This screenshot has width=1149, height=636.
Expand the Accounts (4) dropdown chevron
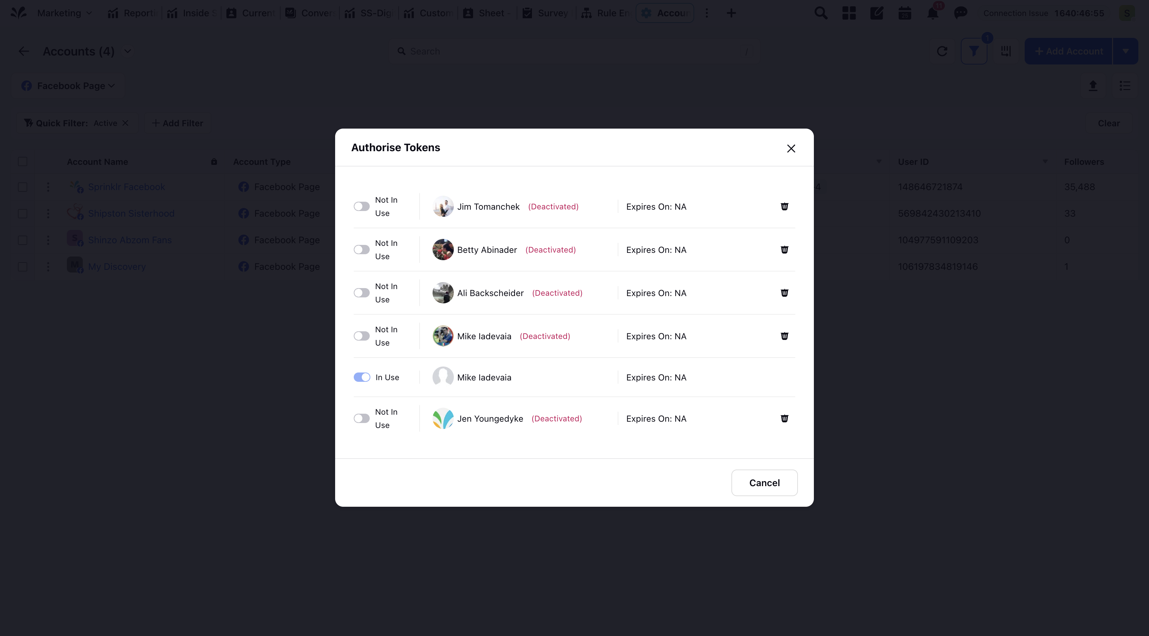tap(128, 51)
